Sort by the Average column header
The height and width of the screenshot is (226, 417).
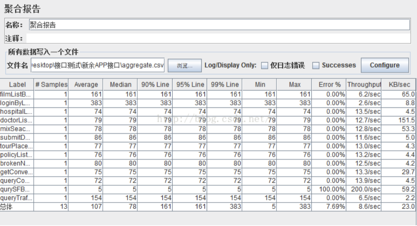click(86, 85)
